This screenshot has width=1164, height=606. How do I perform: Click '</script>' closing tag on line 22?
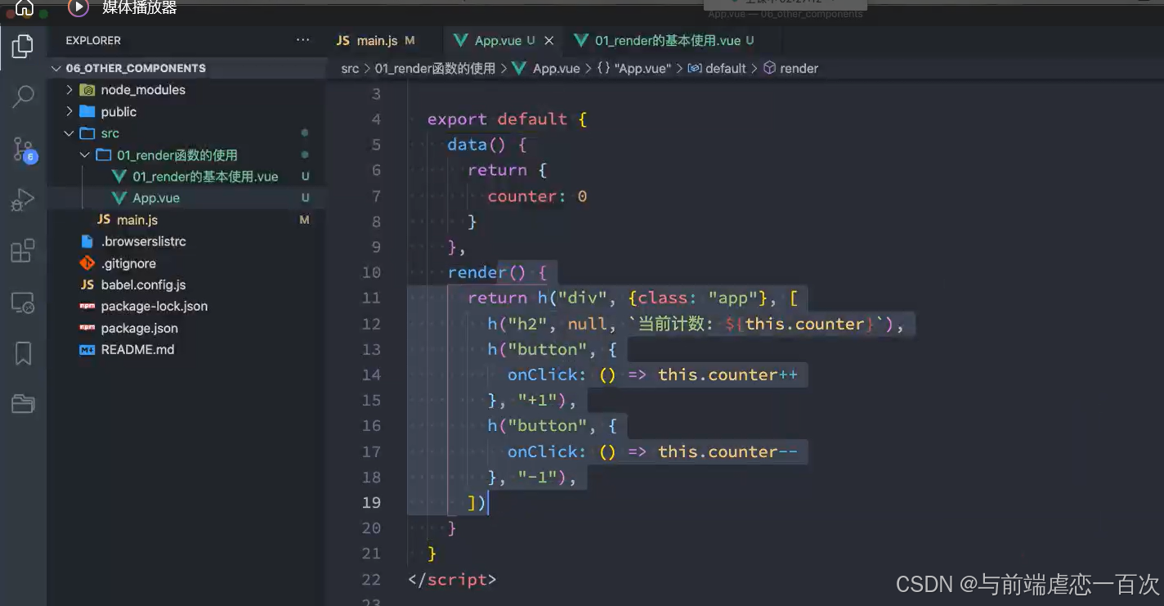(452, 580)
